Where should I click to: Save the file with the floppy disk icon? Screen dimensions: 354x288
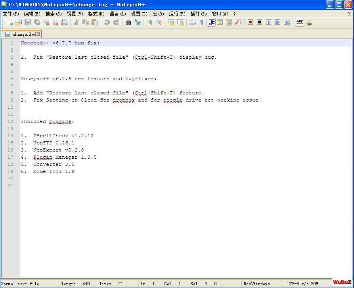point(28,22)
